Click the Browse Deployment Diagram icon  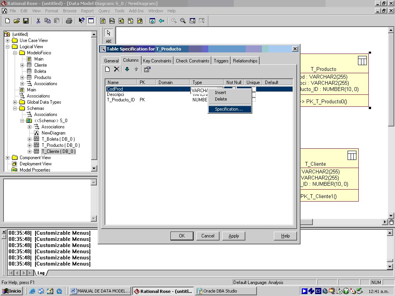140,21
